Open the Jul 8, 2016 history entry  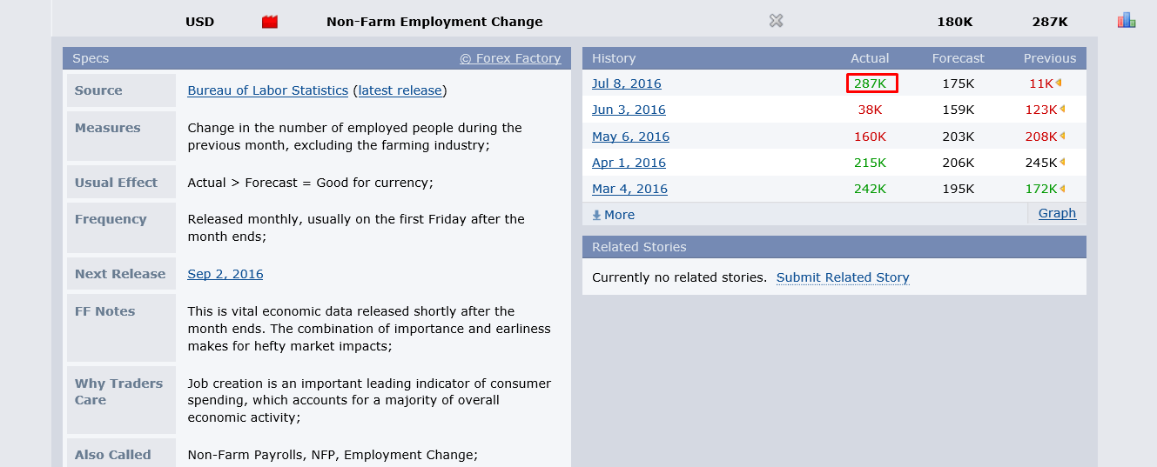pos(626,83)
